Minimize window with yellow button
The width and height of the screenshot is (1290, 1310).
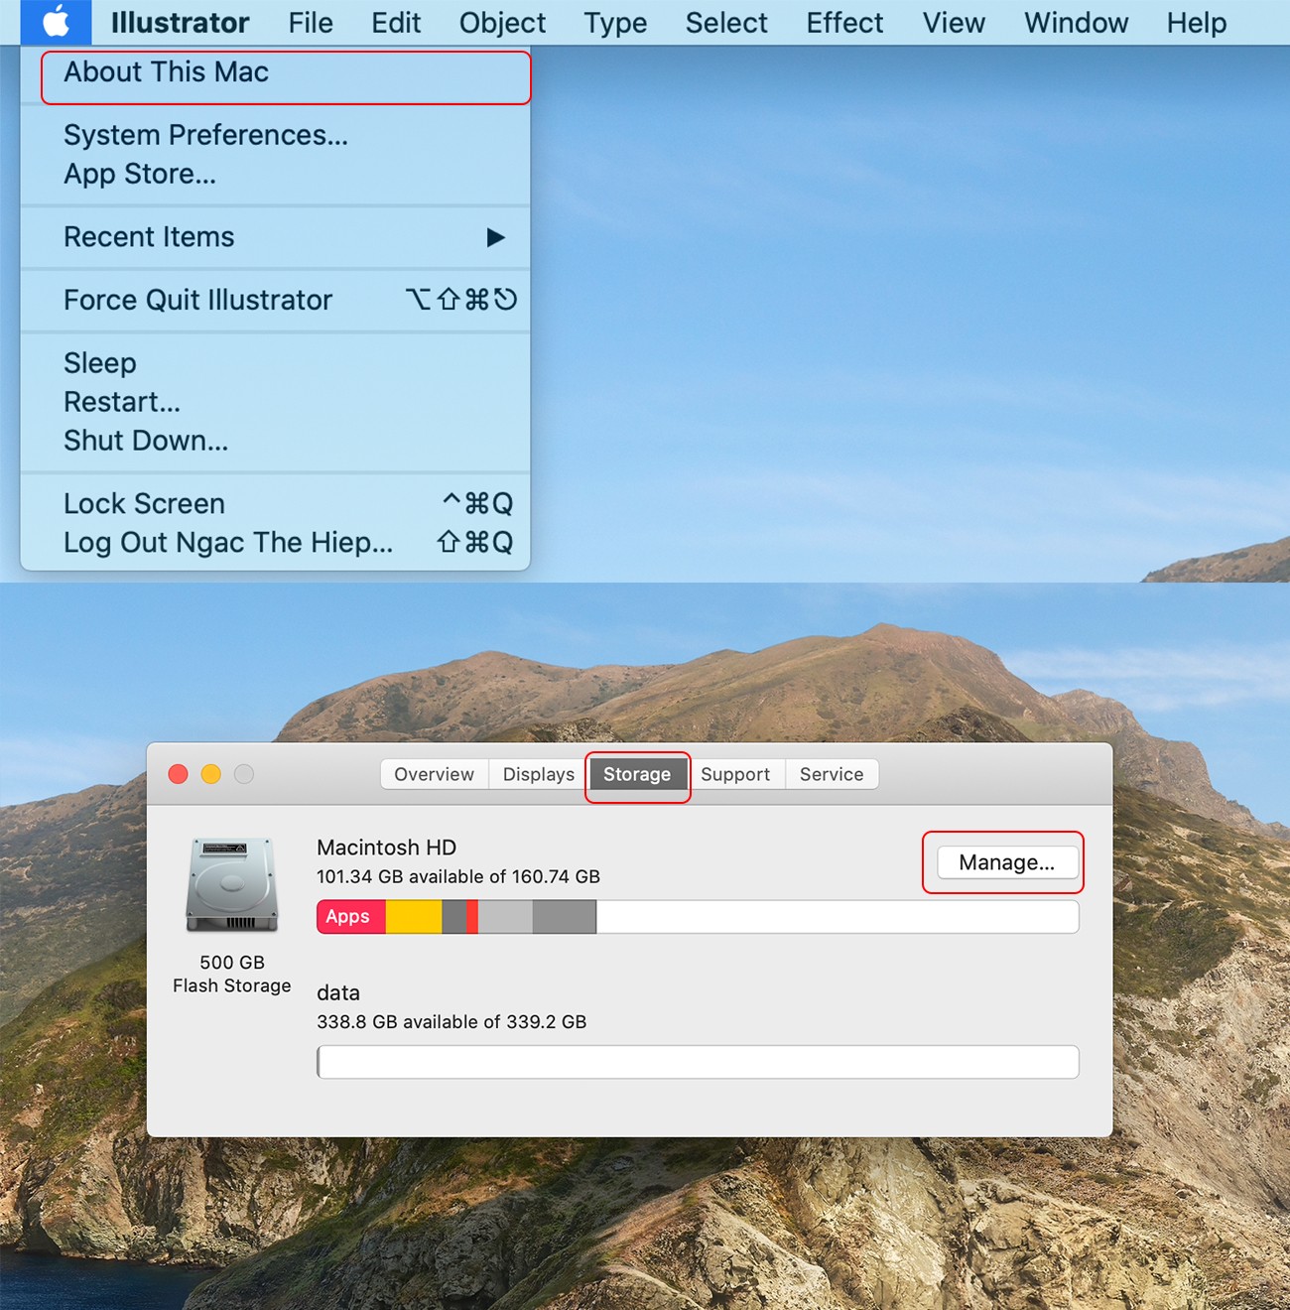coord(211,774)
